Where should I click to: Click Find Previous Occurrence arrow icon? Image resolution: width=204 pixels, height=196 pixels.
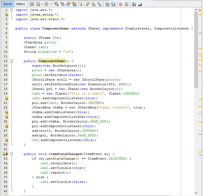tap(62, 4)
